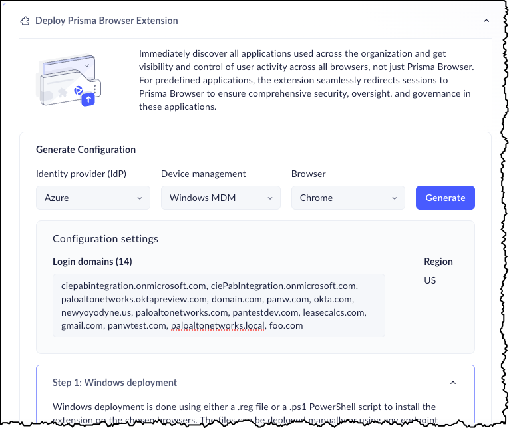Viewport: 509px width, 428px height.
Task: Click the paloaltonetworks.local domain entry
Action: (218, 325)
